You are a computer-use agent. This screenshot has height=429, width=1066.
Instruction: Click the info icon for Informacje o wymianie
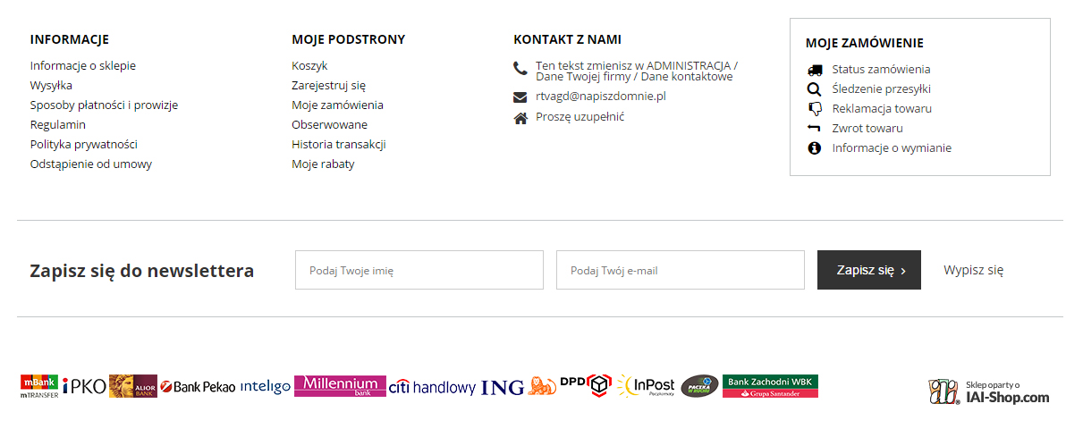coord(814,148)
